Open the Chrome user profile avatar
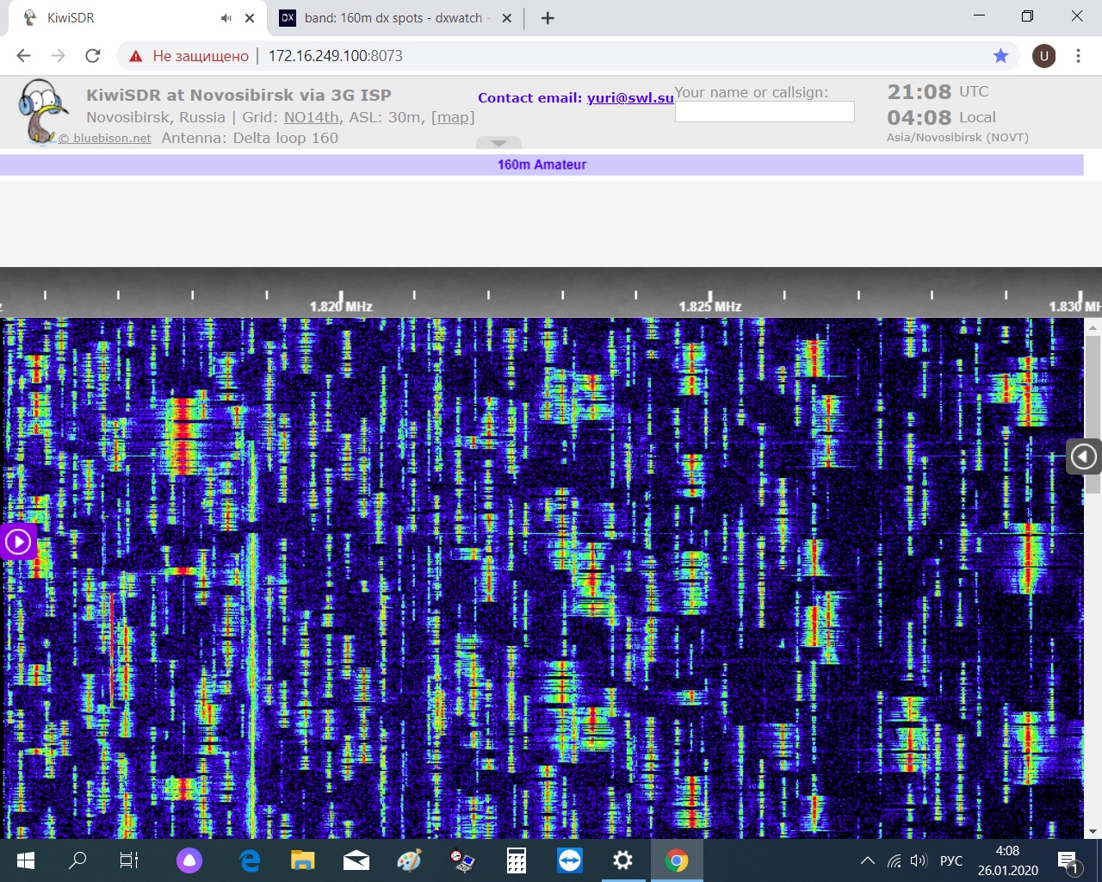 coord(1043,56)
